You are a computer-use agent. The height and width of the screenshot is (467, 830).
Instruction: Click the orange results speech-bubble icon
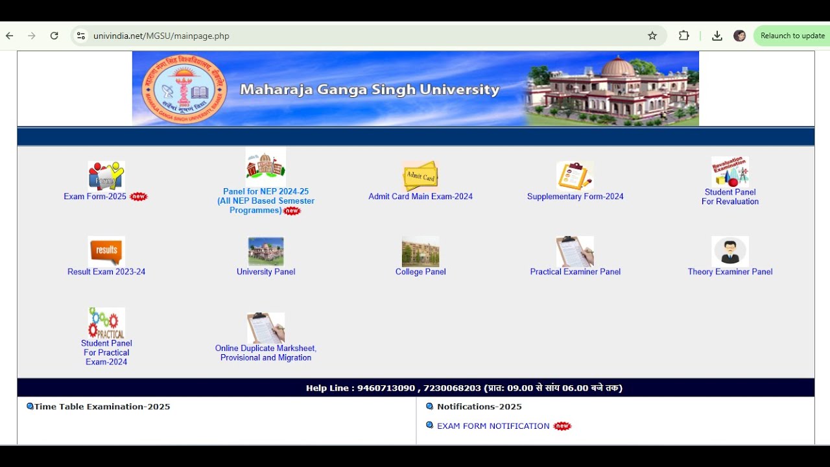(106, 251)
